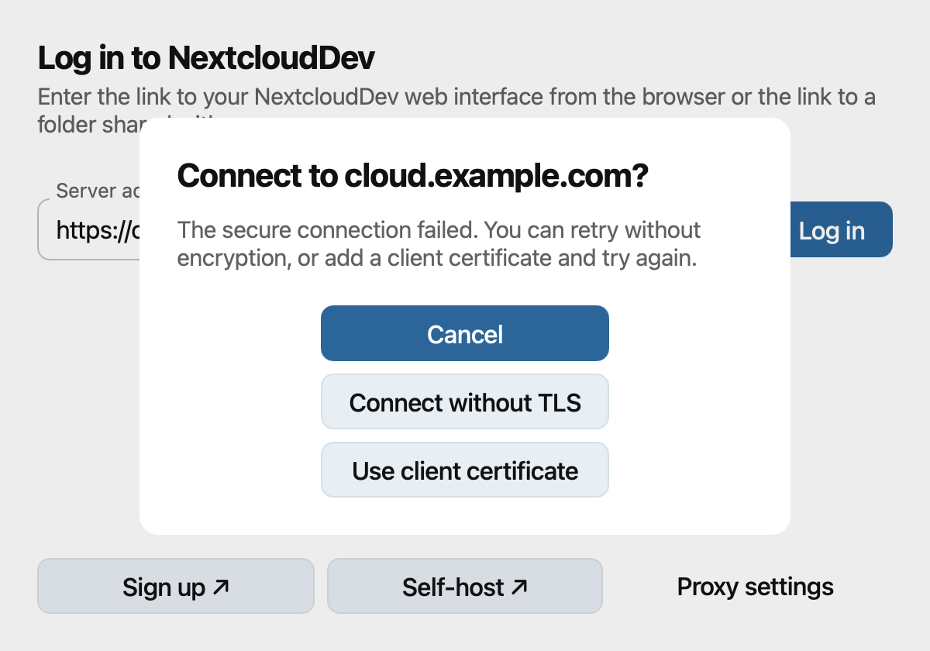The height and width of the screenshot is (651, 930).
Task: Focus the Server address input field
Action: (x=88, y=229)
